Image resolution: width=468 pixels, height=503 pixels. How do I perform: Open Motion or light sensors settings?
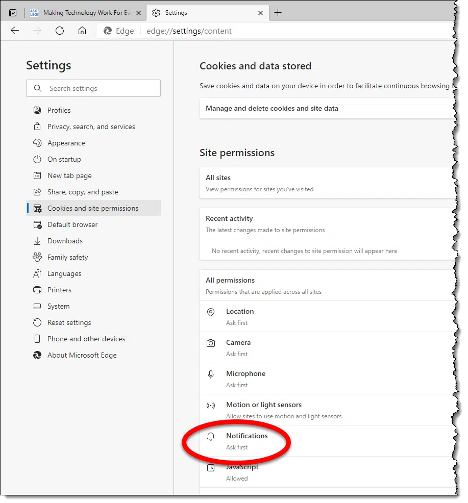click(x=327, y=410)
